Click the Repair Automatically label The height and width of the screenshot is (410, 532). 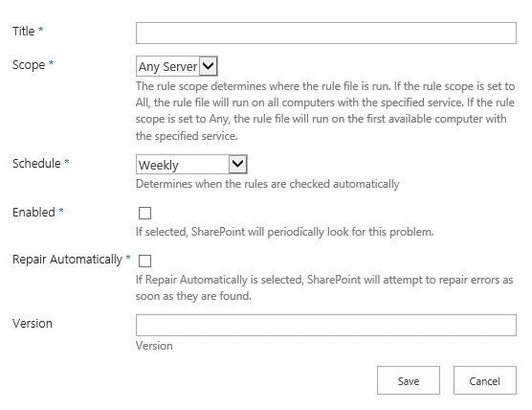[67, 260]
